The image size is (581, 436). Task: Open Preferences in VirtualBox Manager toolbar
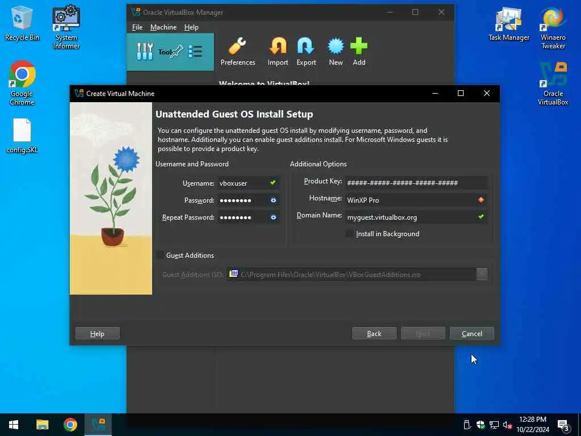click(x=238, y=52)
